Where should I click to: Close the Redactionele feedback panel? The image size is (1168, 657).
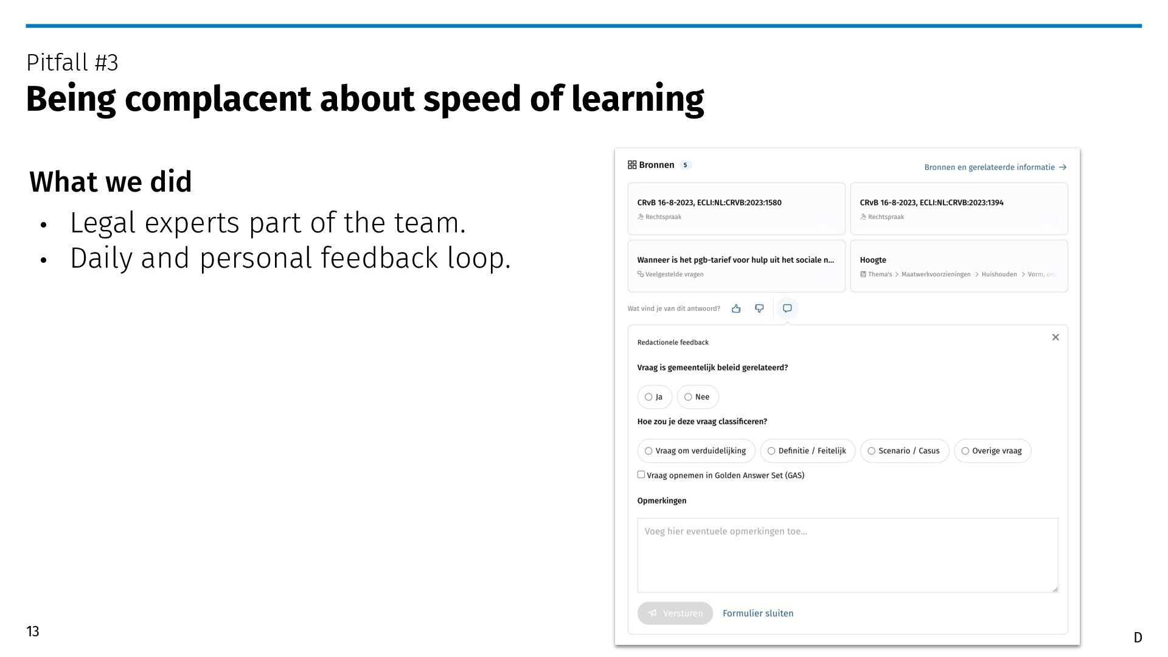pyautogui.click(x=1055, y=337)
